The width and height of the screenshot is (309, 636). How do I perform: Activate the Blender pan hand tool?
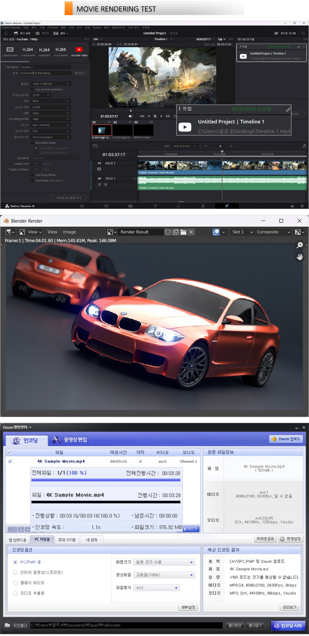pyautogui.click(x=299, y=257)
